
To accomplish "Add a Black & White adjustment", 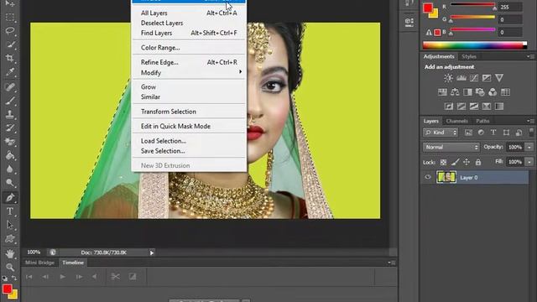I will (x=467, y=92).
